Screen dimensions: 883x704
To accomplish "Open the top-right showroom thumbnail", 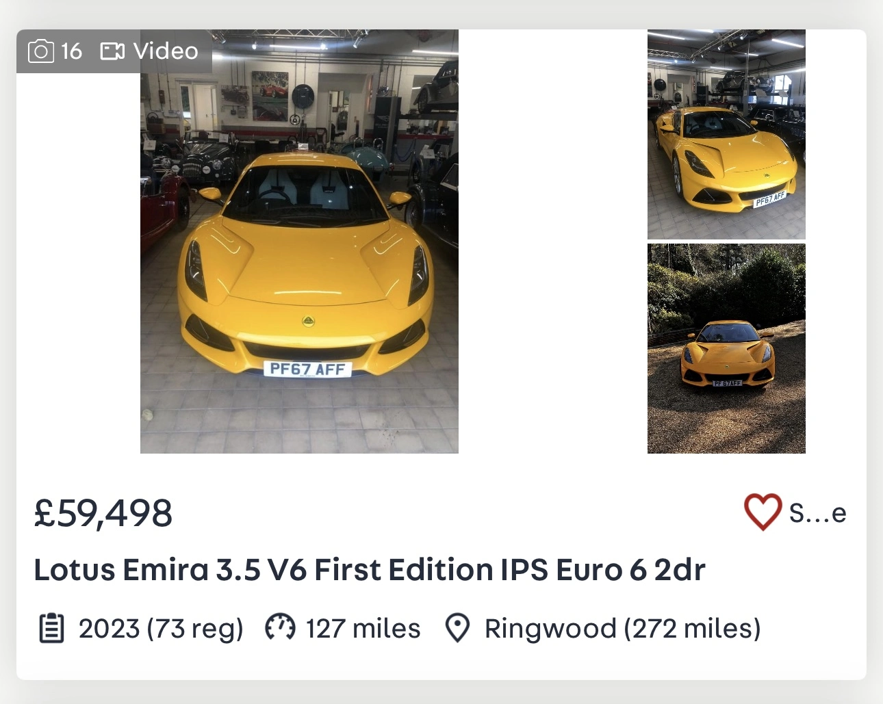I will (x=726, y=134).
